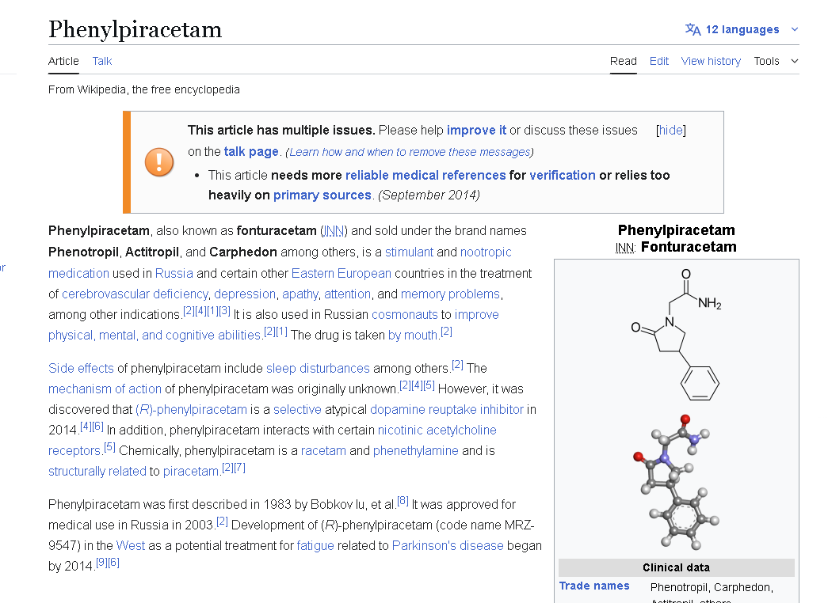Open the phenylpiracetam skeletal structure image

click(x=676, y=334)
